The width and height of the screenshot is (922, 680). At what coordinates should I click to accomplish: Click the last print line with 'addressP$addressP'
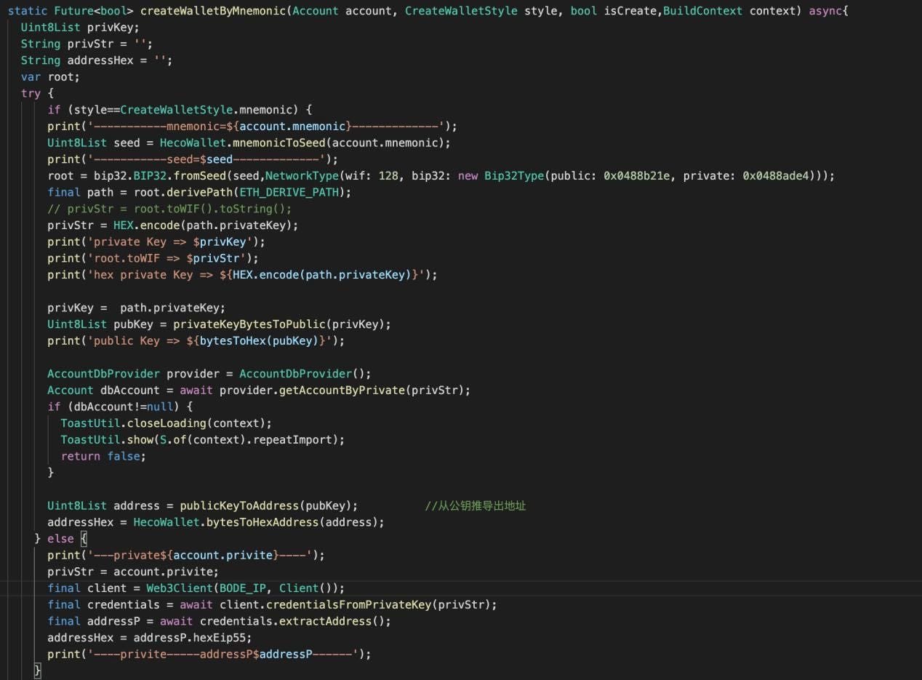(x=209, y=654)
